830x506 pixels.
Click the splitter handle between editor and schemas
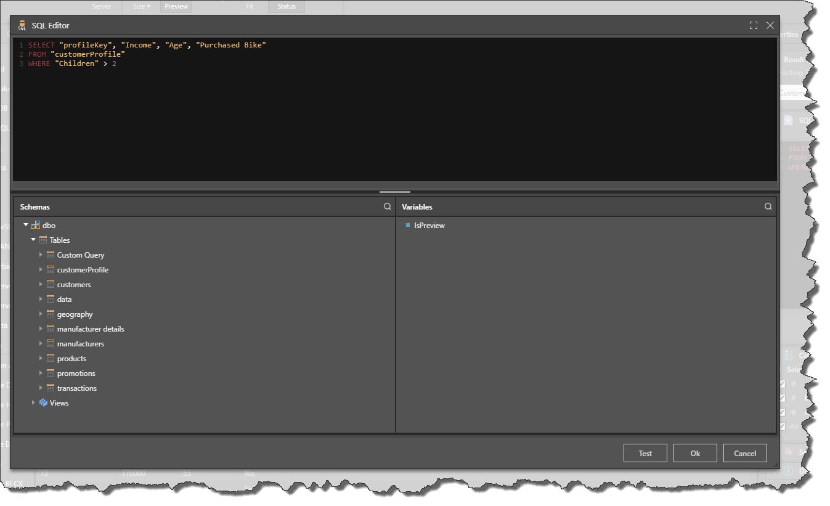pos(395,192)
